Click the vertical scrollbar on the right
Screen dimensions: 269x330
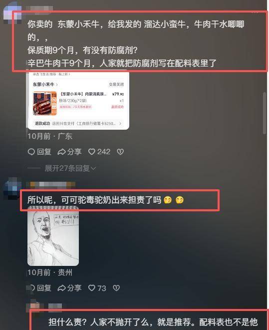(x=265, y=113)
